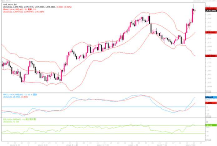The image size is (217, 146).
Task: Select the RSI lower threshold line
Action: click(94, 134)
